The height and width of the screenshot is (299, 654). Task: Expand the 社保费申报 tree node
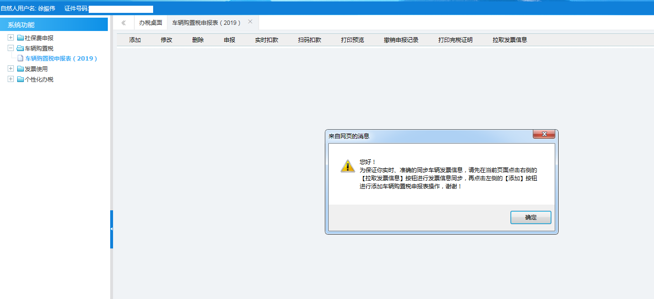[10, 37]
